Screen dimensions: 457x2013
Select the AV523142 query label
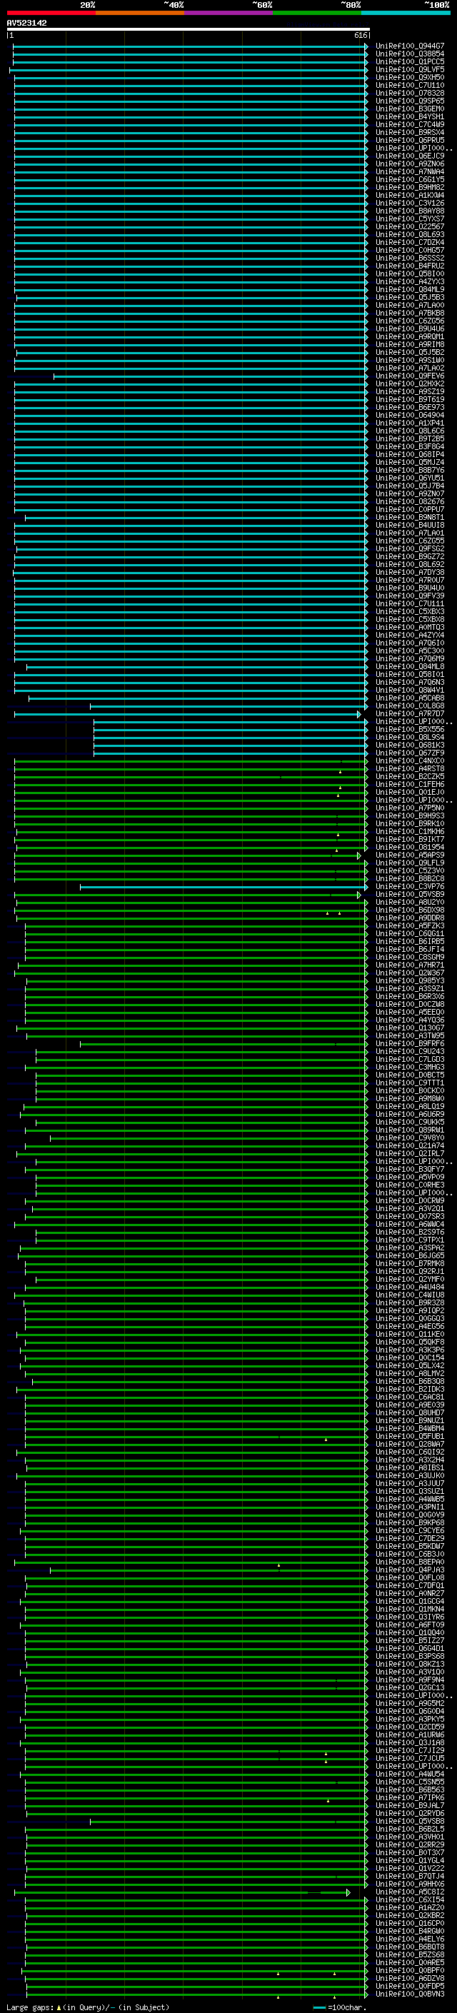click(26, 23)
